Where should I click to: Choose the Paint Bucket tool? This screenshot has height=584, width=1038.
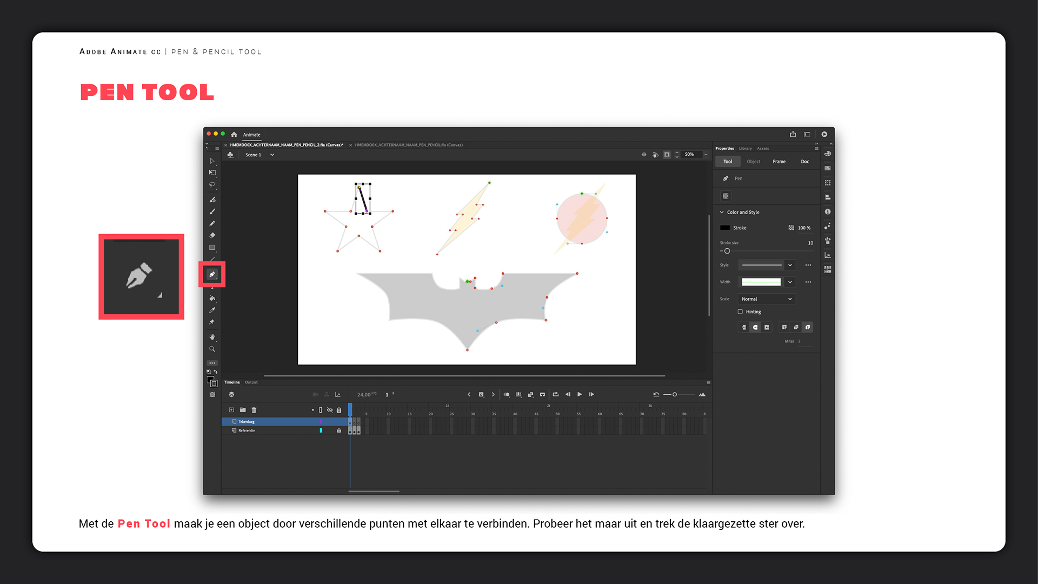point(212,298)
